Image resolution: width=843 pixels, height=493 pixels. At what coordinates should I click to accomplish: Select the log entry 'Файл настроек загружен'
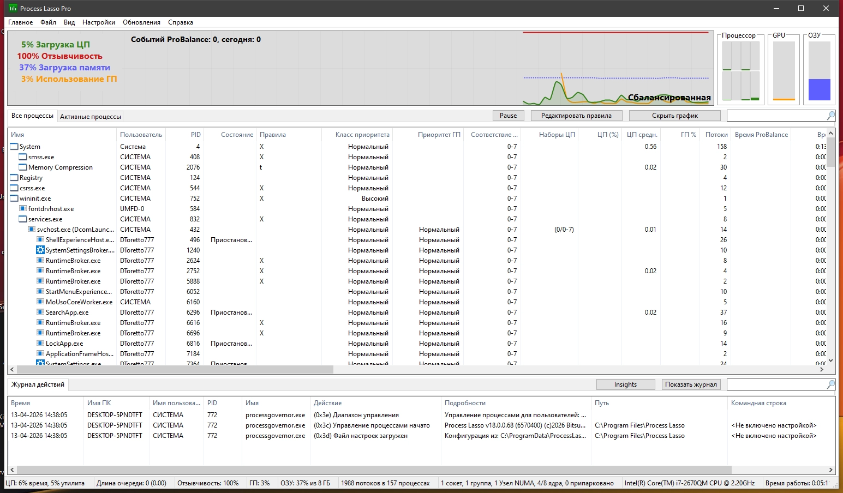[360, 436]
